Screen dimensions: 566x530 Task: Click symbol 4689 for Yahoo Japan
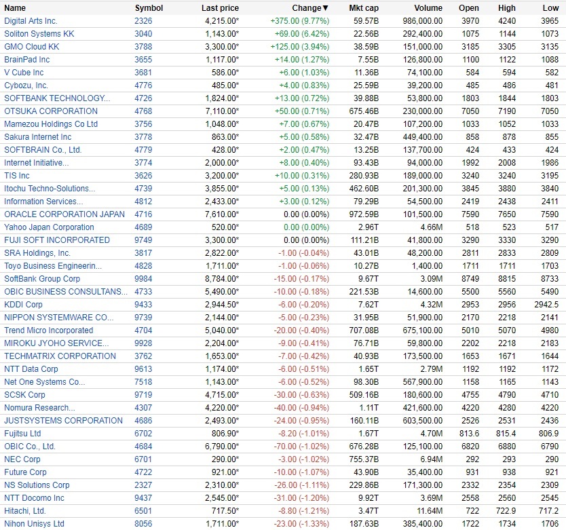coord(143,227)
